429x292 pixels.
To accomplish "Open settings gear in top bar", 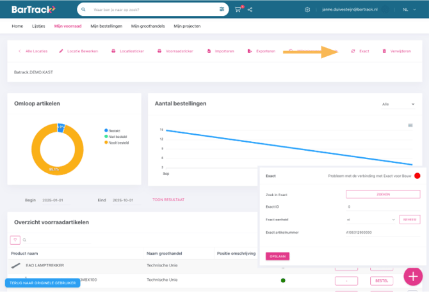I will (x=307, y=10).
